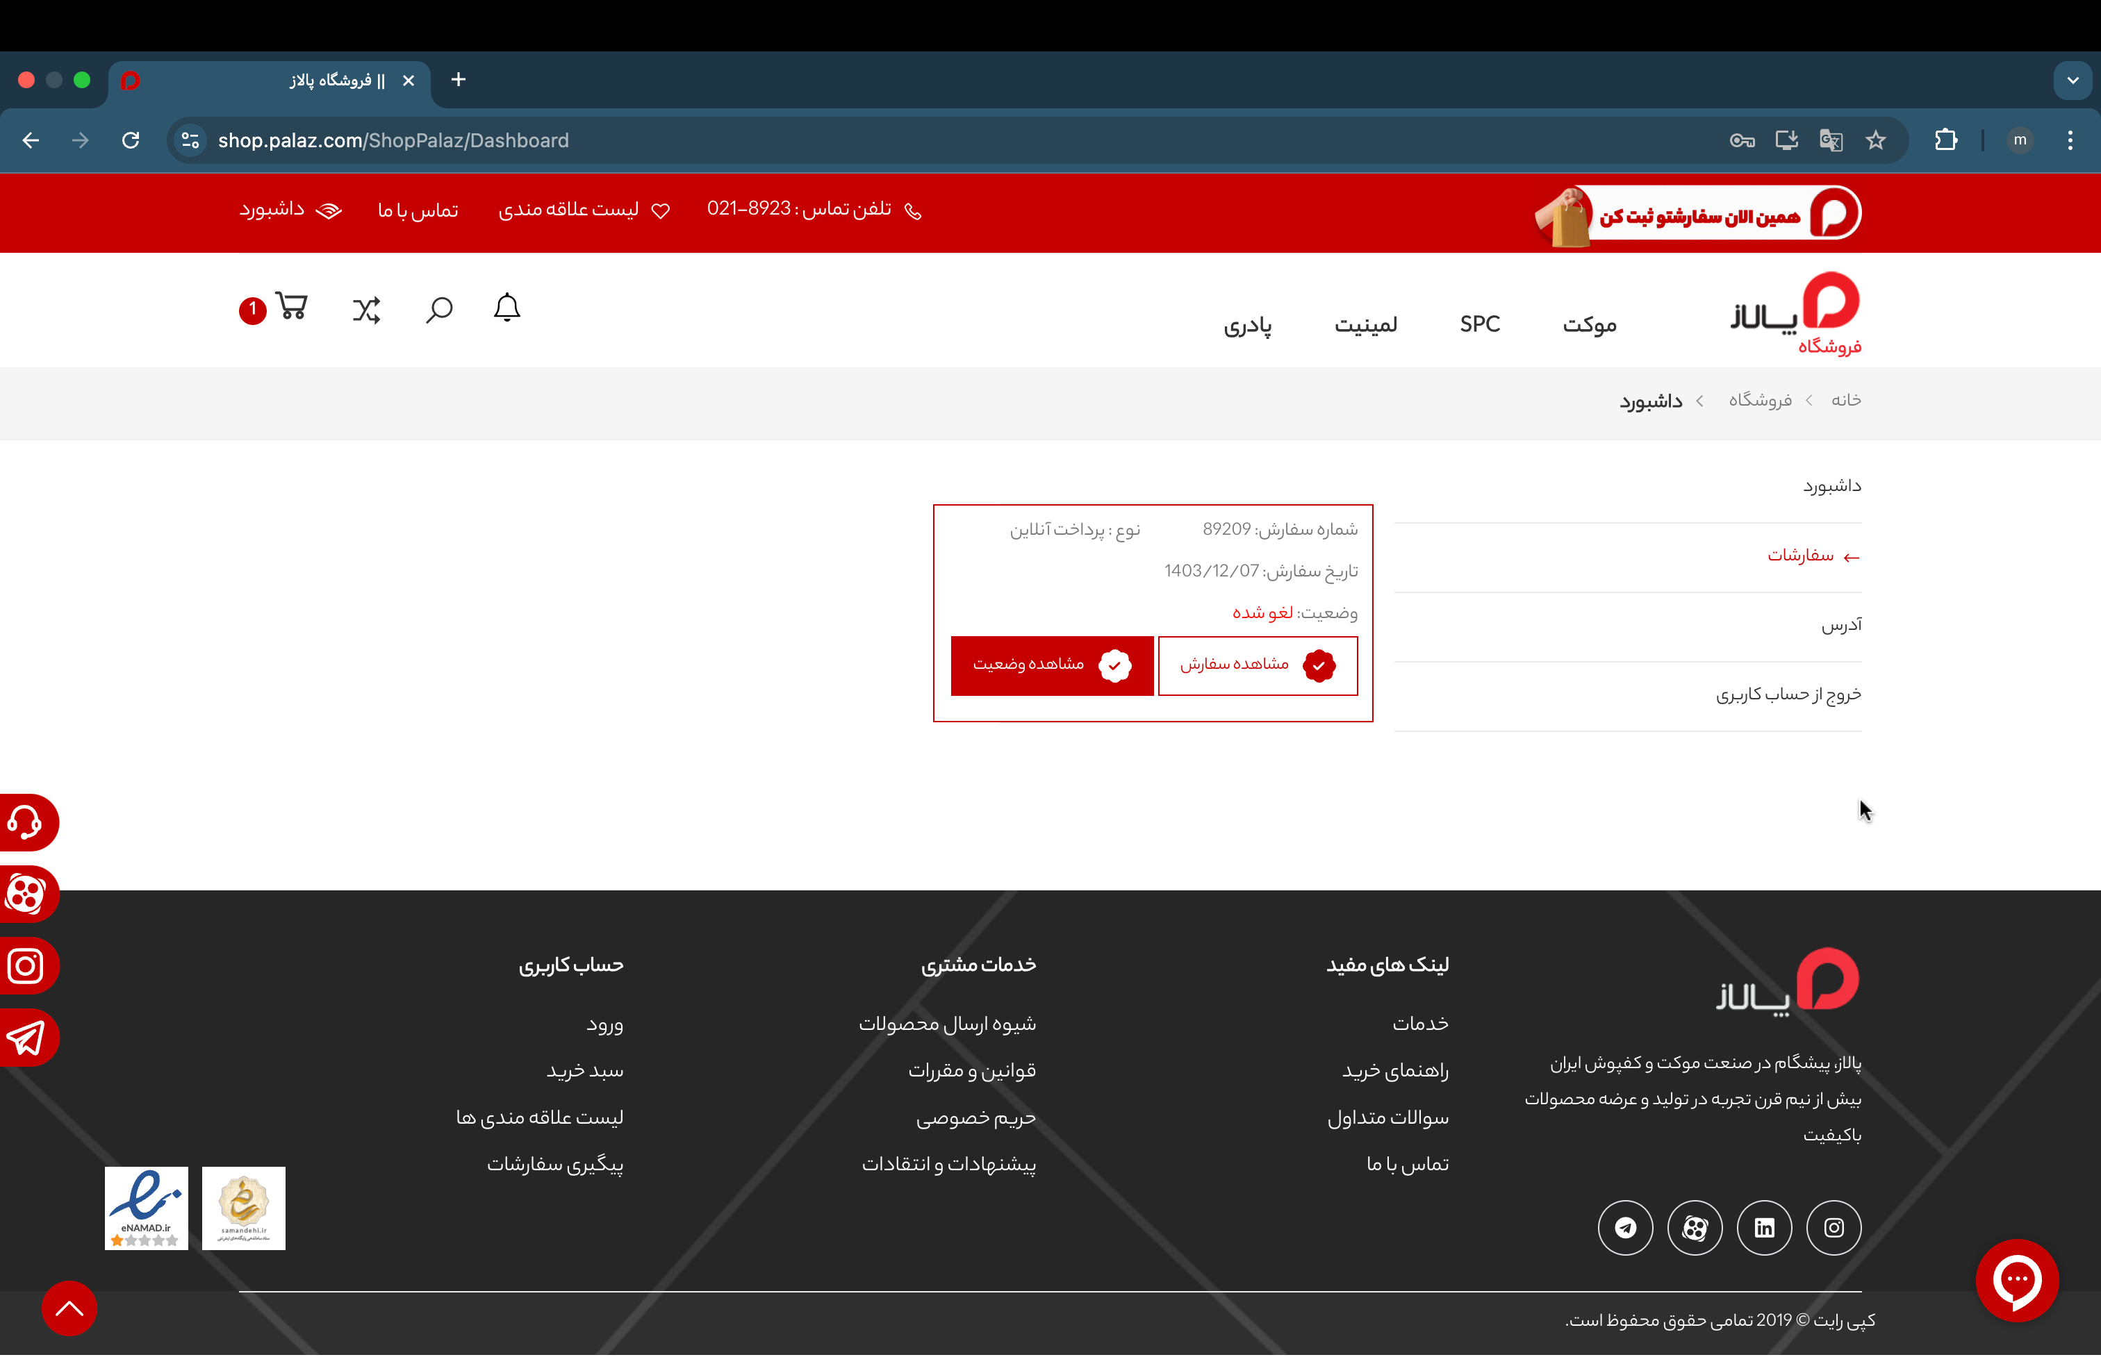
Task: Open footer link پیگیری سفارشات
Action: coord(555,1165)
